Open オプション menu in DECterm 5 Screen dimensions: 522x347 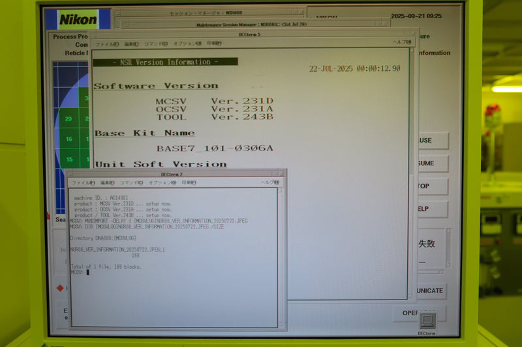click(187, 44)
